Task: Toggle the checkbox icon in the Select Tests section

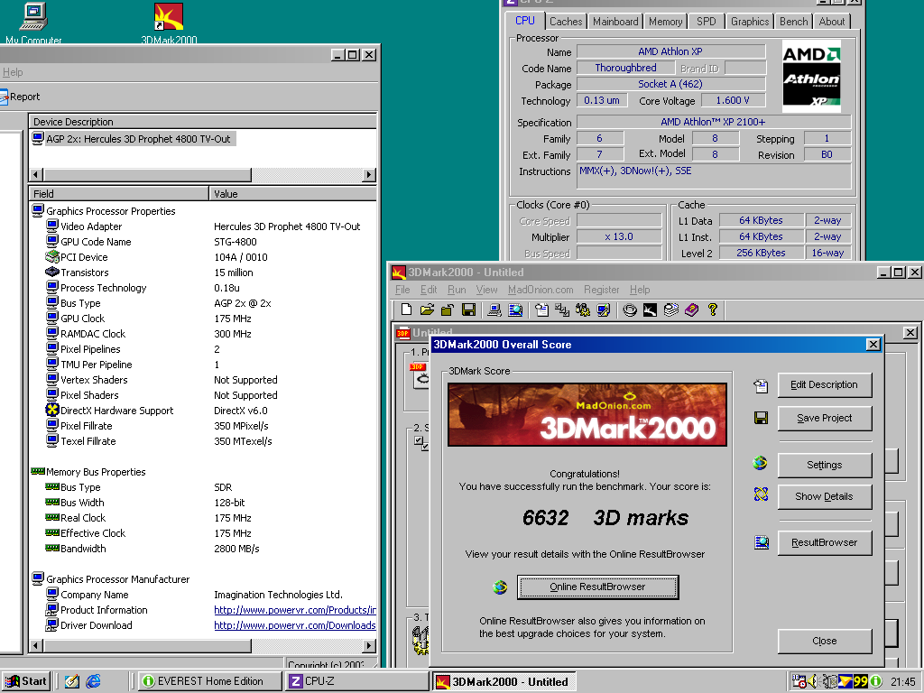Action: 419,440
